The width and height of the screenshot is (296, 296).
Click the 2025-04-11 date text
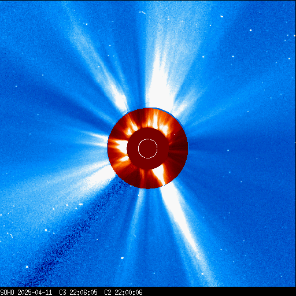point(35,293)
